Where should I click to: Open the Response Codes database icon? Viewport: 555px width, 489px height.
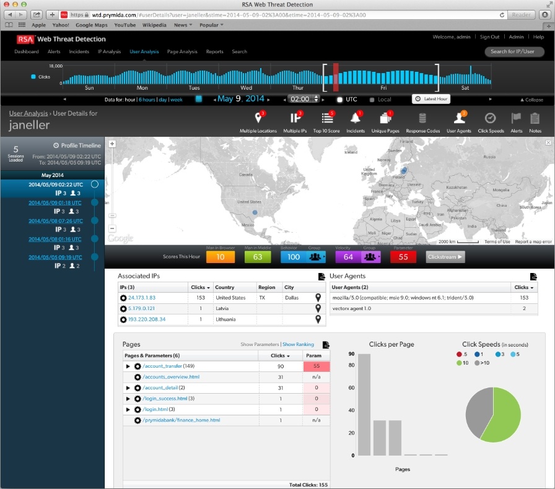[x=422, y=118]
